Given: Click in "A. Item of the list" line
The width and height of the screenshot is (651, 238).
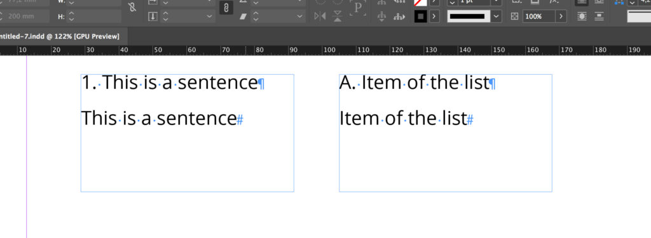Looking at the screenshot, I should click(x=415, y=83).
